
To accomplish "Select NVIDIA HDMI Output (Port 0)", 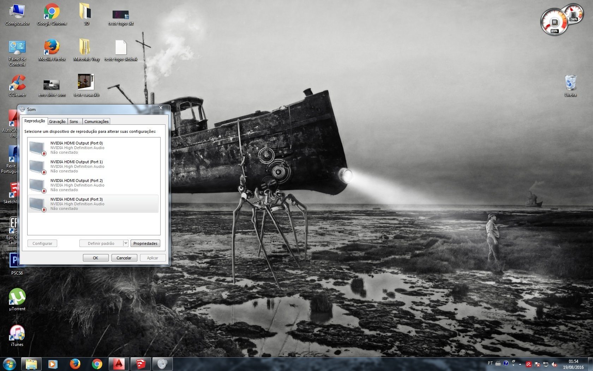I will point(93,148).
